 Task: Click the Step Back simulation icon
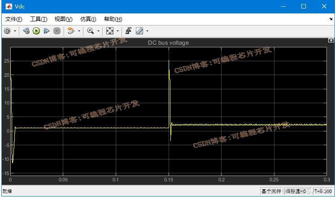26,31
